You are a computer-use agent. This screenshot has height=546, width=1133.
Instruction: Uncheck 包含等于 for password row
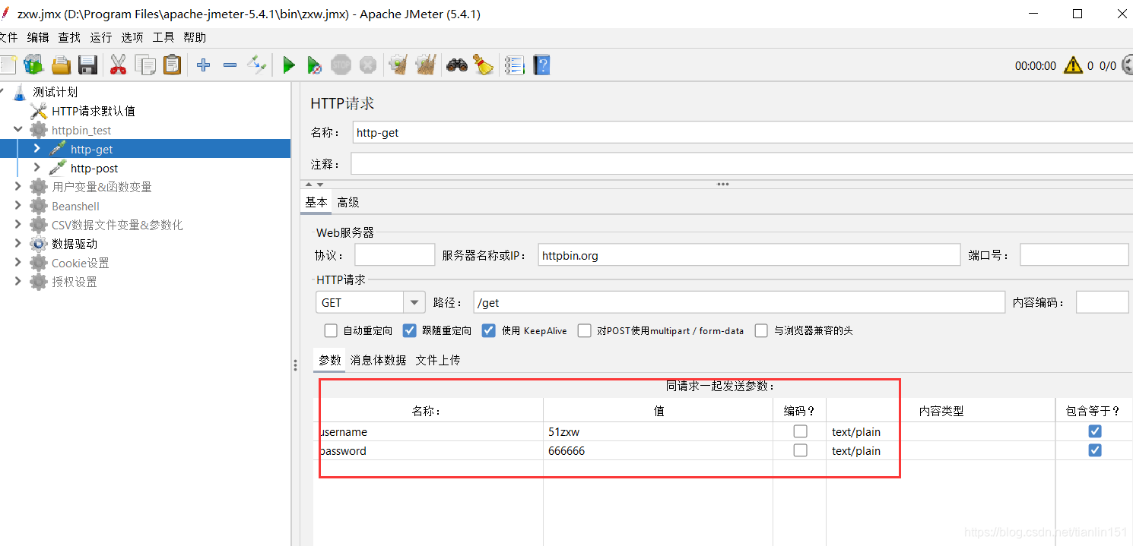tap(1094, 450)
